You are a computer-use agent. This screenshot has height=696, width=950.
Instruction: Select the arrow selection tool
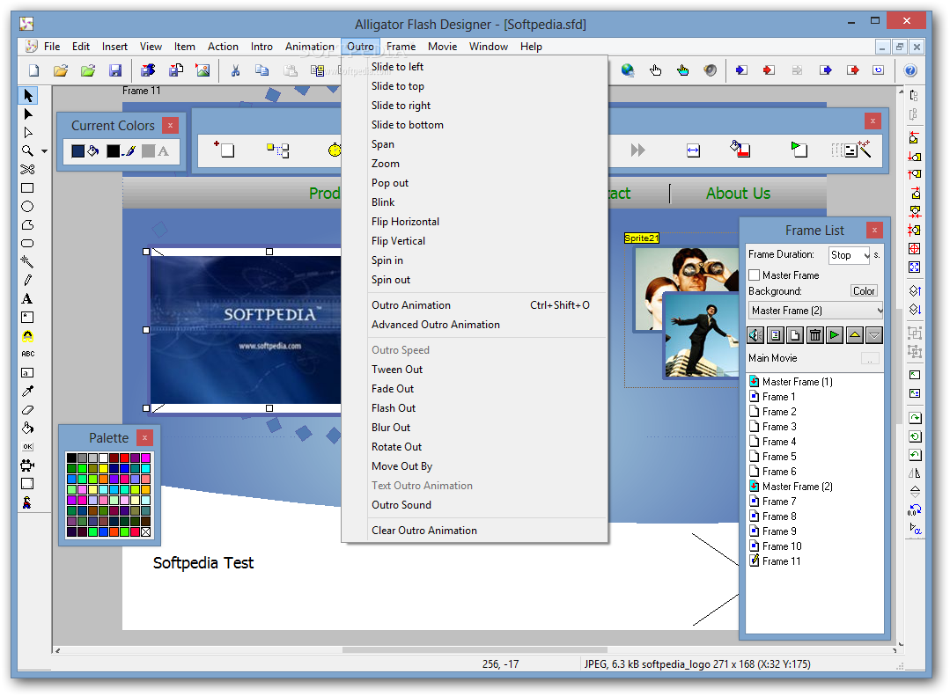[28, 96]
